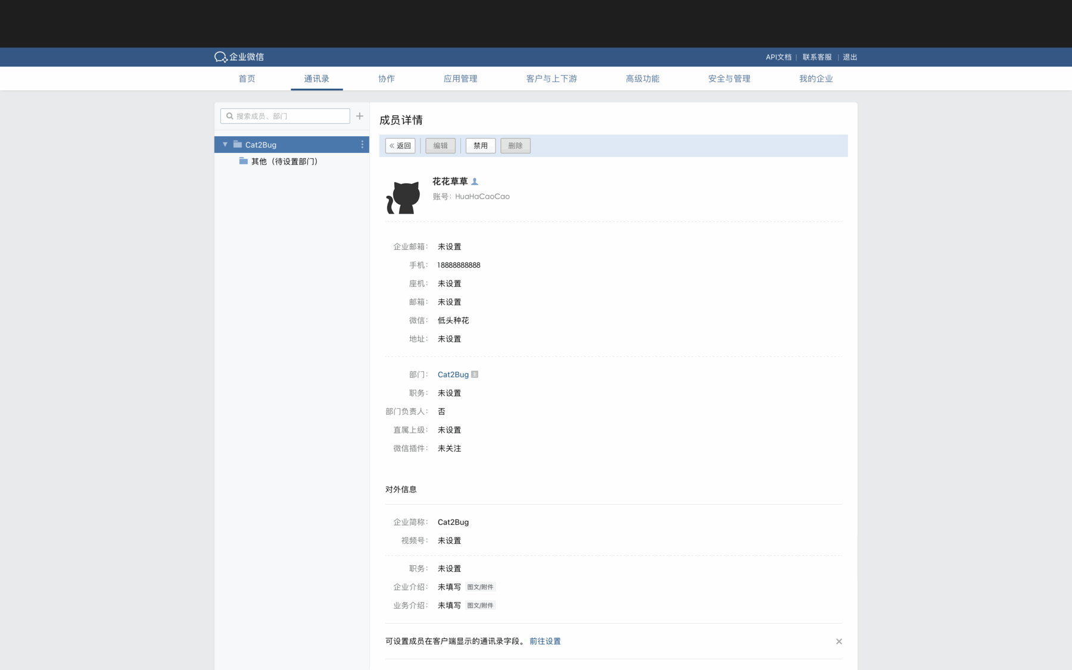Click the 企业简称 value Cat2Bug
1072x670 pixels.
pos(453,522)
